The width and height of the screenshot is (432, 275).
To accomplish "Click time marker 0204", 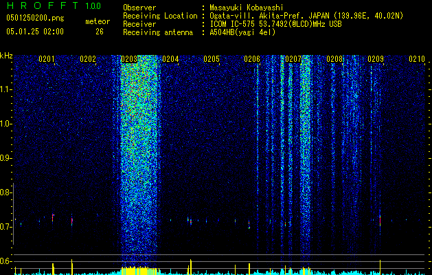I will 170,59.
